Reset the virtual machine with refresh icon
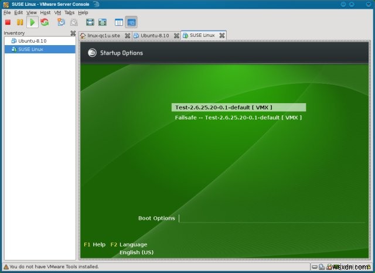The height and width of the screenshot is (273, 375). tap(45, 22)
